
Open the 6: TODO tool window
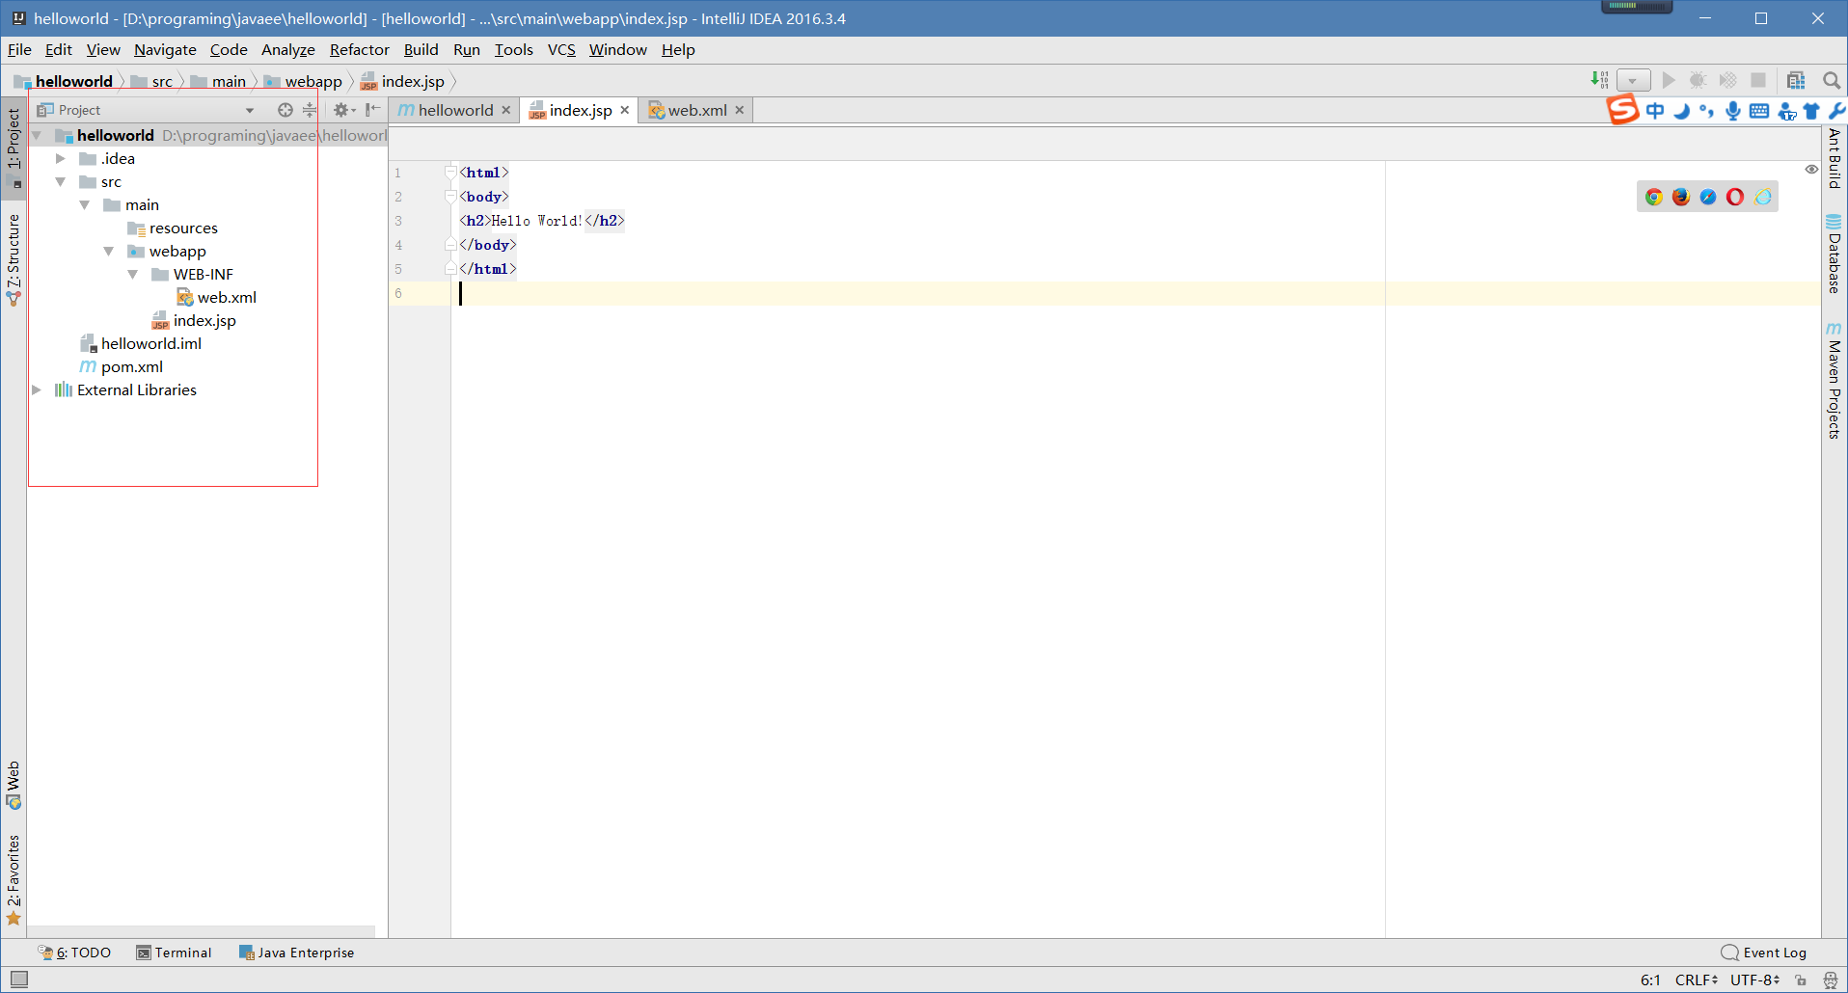click(74, 953)
